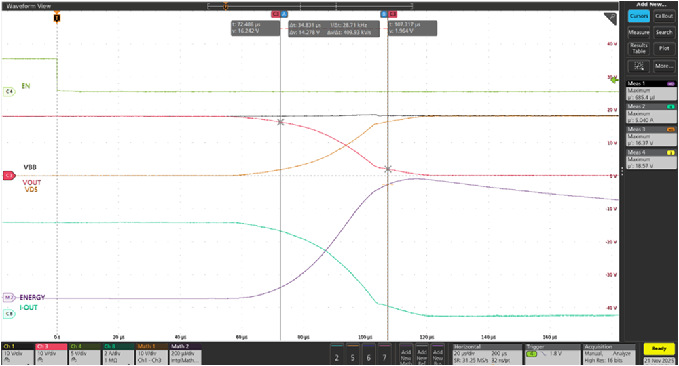Open the Search button

click(664, 32)
